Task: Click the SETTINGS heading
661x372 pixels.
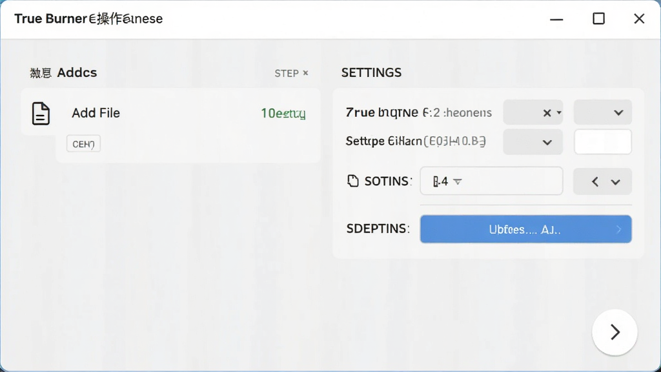Action: coord(371,72)
